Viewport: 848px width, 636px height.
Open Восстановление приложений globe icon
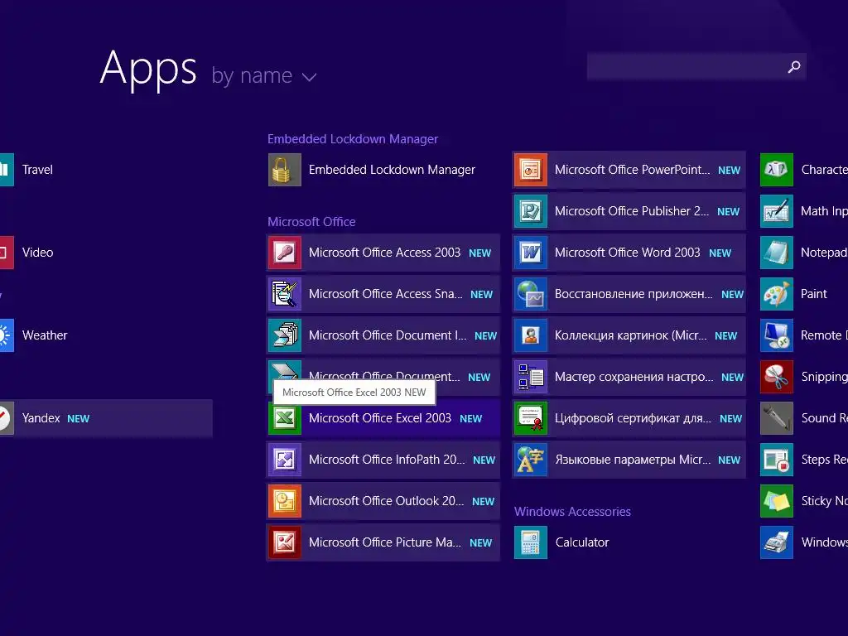click(x=531, y=294)
